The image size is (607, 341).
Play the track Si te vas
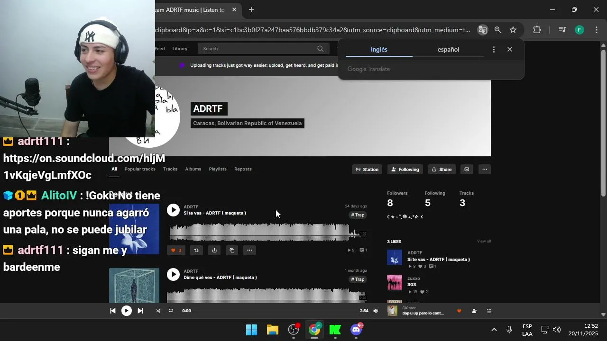pyautogui.click(x=173, y=210)
